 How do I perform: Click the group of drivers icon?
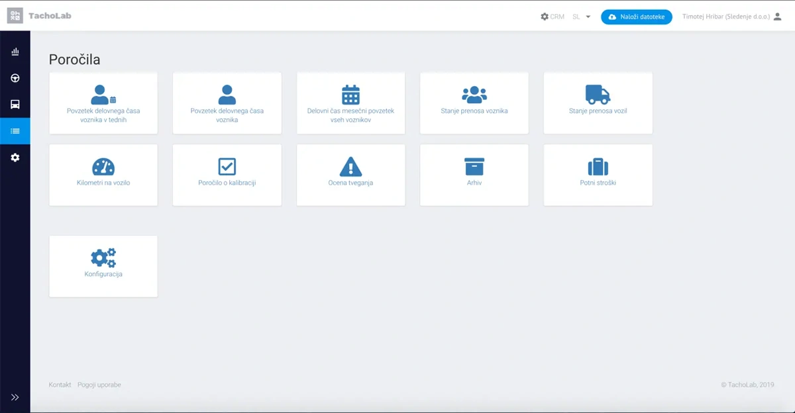click(474, 95)
